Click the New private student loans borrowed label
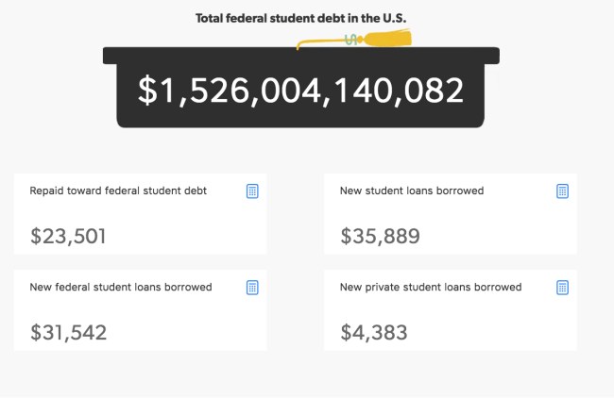The height and width of the screenshot is (398, 614). point(430,287)
